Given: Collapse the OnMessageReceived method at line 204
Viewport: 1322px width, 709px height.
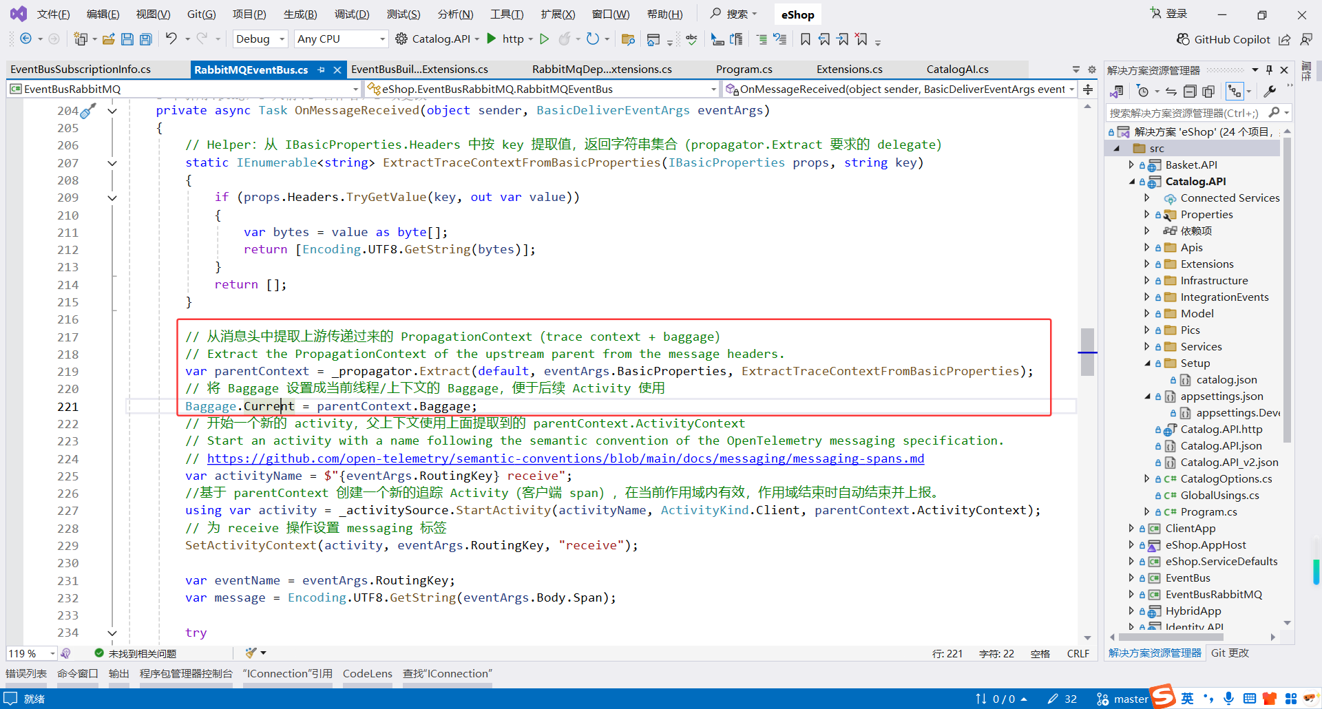Looking at the screenshot, I should coord(113,111).
